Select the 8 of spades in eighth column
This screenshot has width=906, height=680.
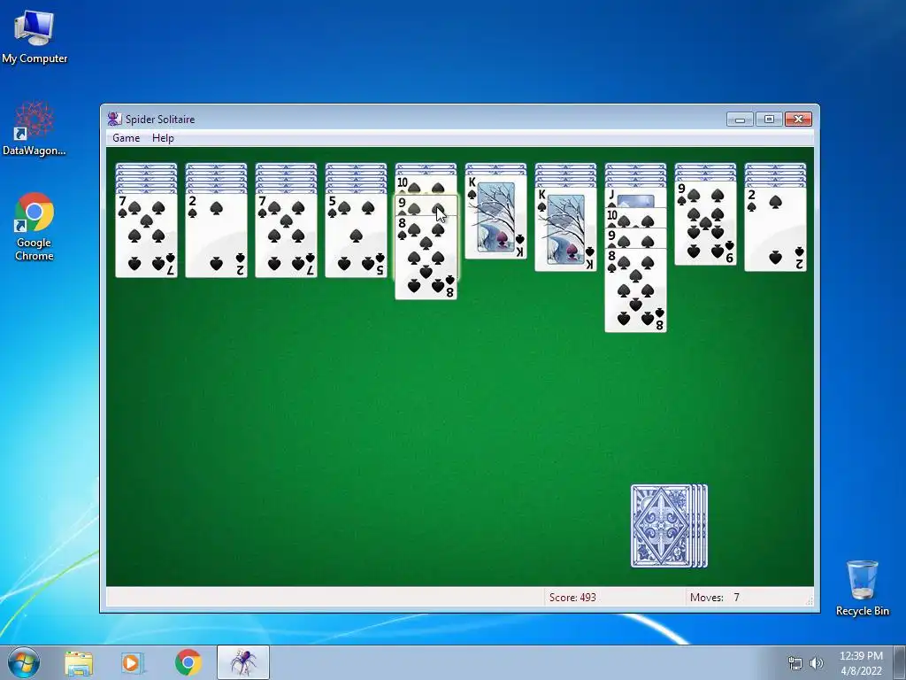(x=635, y=290)
